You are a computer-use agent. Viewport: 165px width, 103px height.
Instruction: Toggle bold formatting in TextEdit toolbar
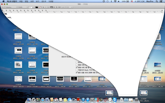coord(43,7)
